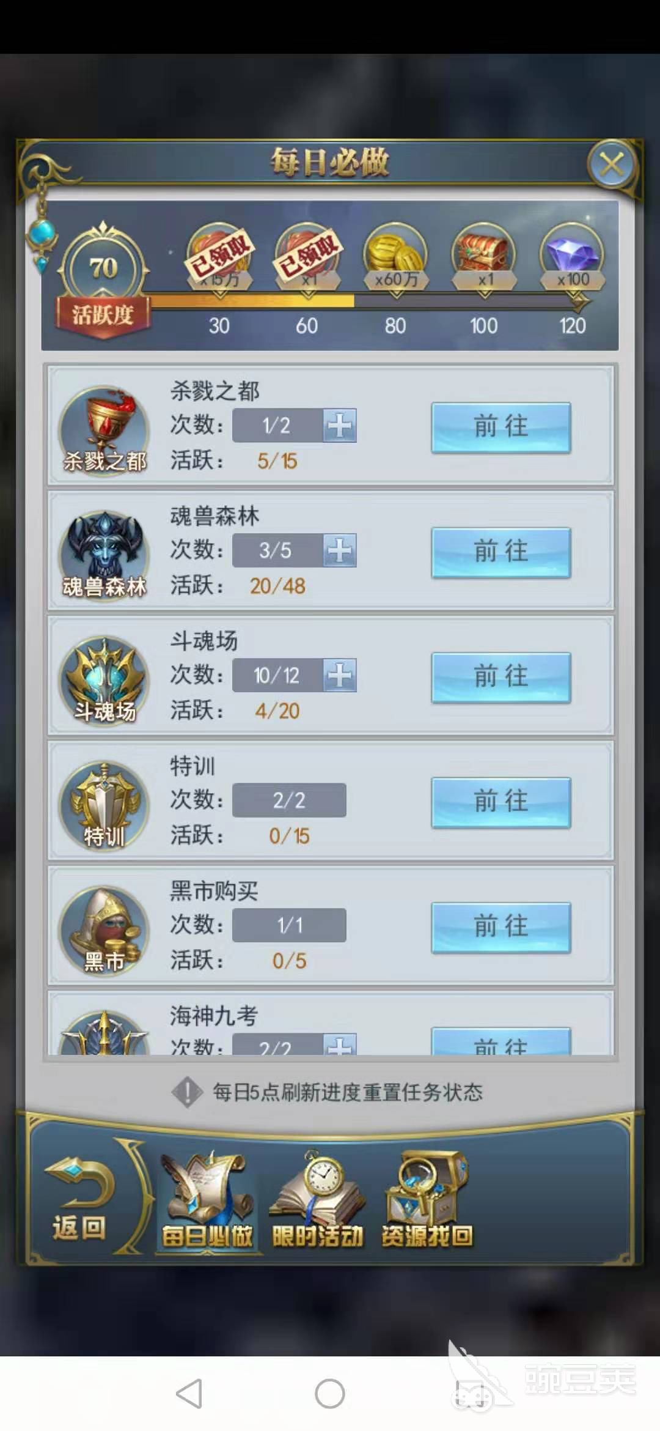Viewport: 660px width, 1431px height.
Task: Add attempts with plus for 斗魂场
Action: pyautogui.click(x=340, y=675)
